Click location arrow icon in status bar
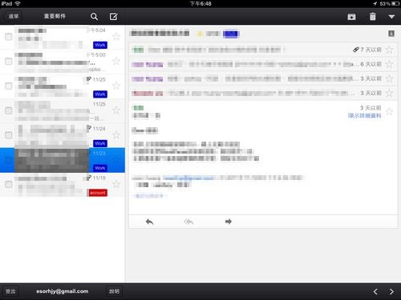 click(x=375, y=3)
